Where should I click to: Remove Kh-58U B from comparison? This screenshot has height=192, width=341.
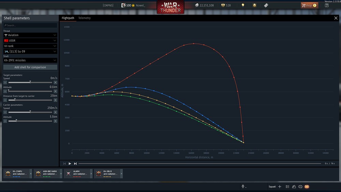[121, 174]
